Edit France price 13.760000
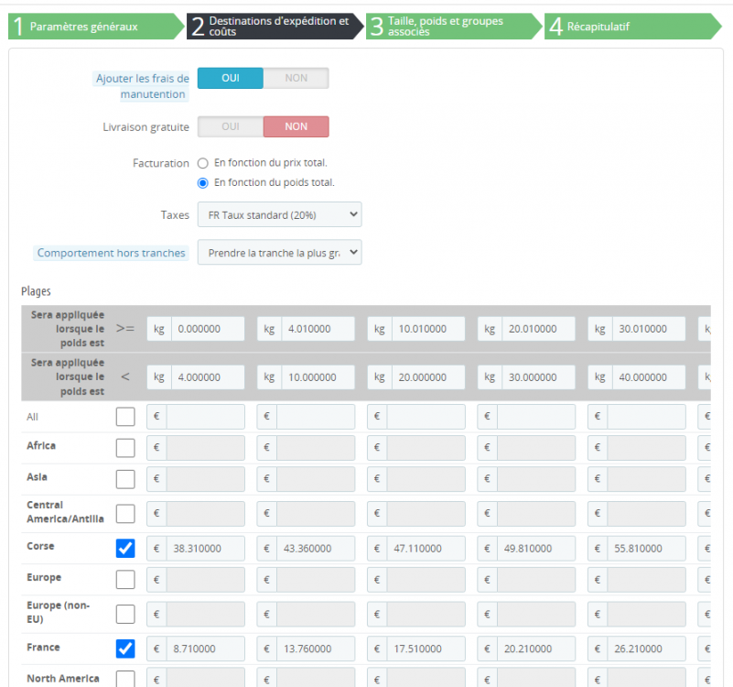Viewport: 733px width, 687px height. 316,649
